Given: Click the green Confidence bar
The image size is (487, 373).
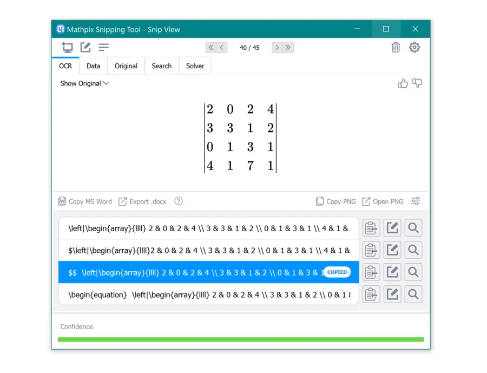Looking at the screenshot, I should (x=240, y=339).
